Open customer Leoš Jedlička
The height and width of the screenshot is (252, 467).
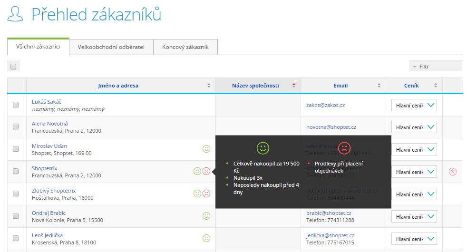[48, 235]
